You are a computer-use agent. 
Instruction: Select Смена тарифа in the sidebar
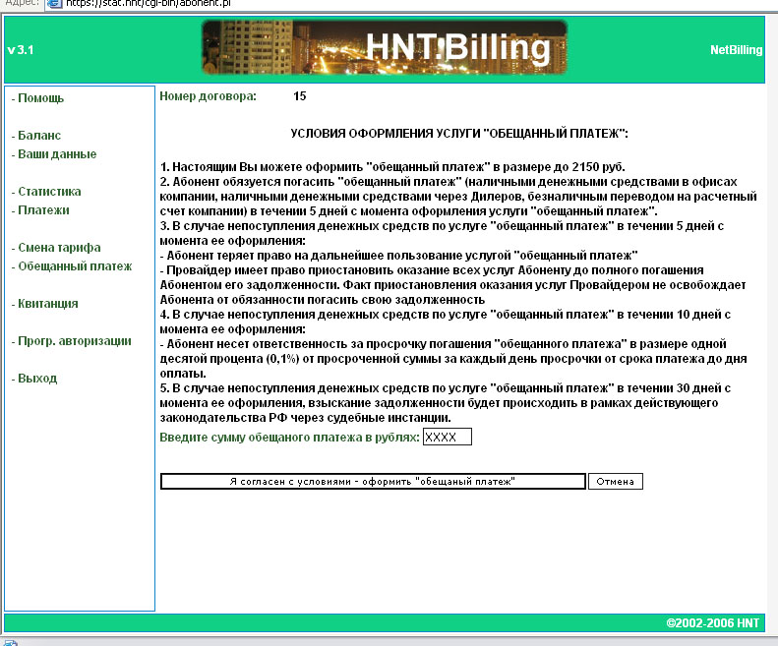click(x=59, y=248)
